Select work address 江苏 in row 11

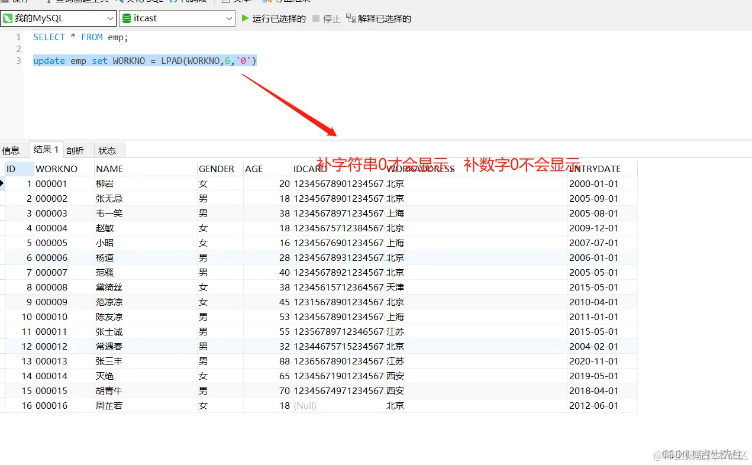click(x=476, y=331)
